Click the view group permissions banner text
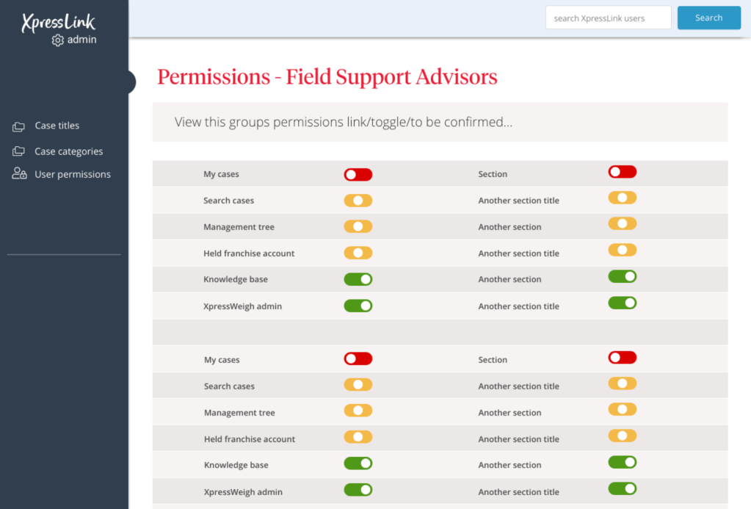 [344, 122]
